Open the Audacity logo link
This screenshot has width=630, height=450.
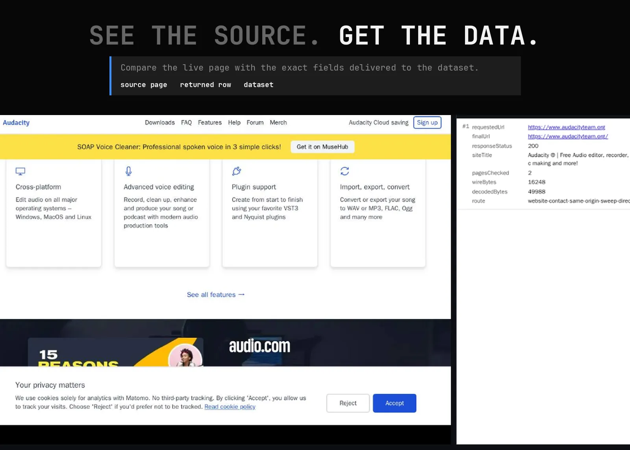point(16,123)
